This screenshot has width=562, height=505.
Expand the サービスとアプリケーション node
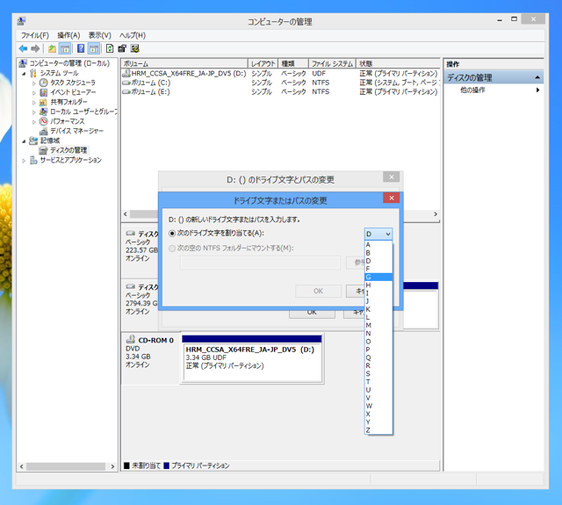tap(24, 161)
